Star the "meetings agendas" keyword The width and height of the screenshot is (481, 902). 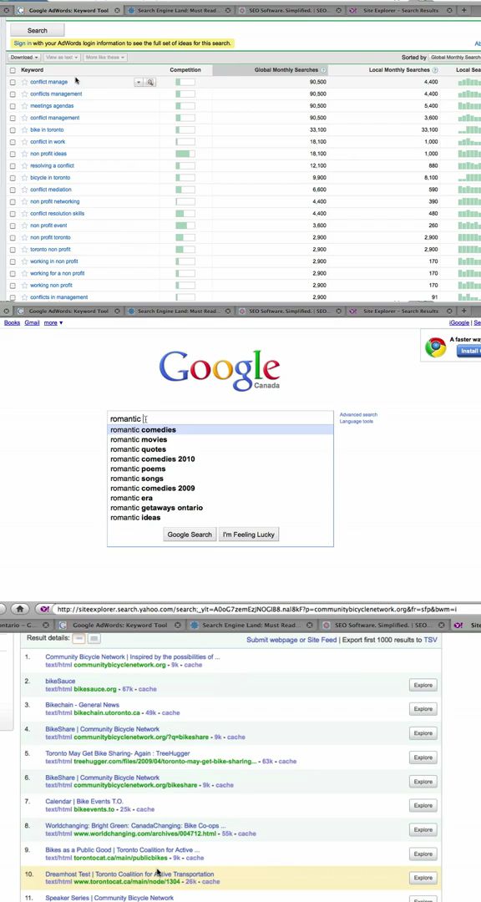[24, 106]
